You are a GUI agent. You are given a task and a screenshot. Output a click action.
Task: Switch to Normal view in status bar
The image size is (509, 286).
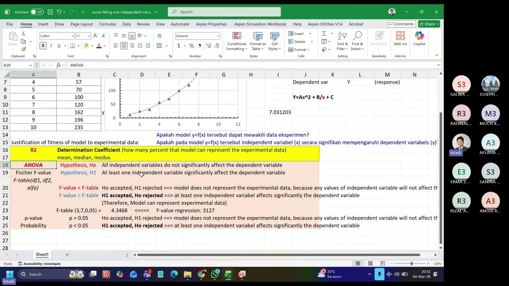(x=358, y=263)
